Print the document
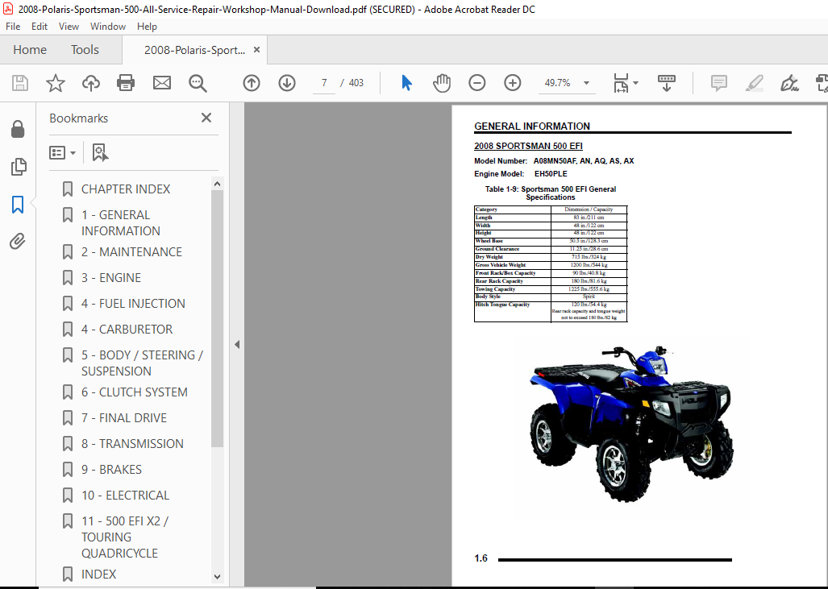The width and height of the screenshot is (828, 589). point(126,83)
